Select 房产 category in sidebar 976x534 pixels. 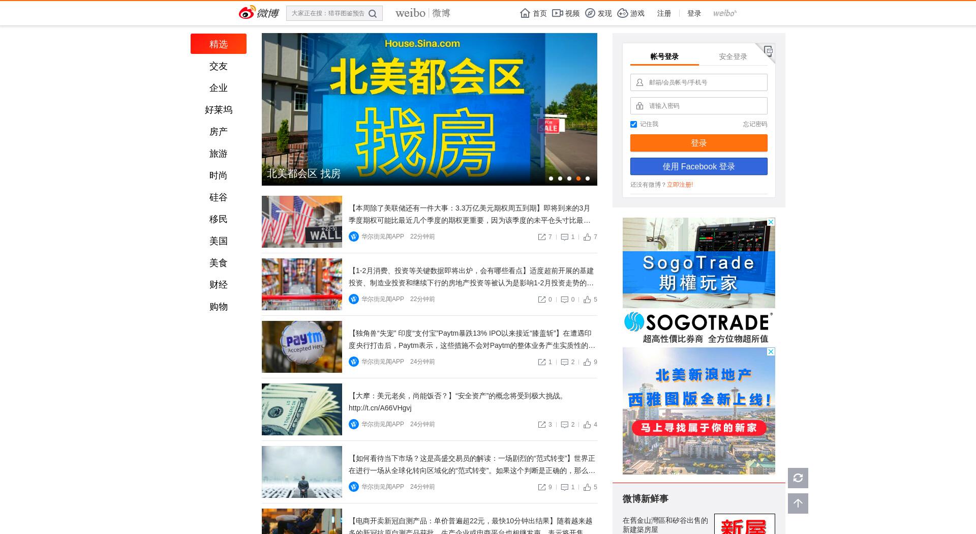(219, 132)
